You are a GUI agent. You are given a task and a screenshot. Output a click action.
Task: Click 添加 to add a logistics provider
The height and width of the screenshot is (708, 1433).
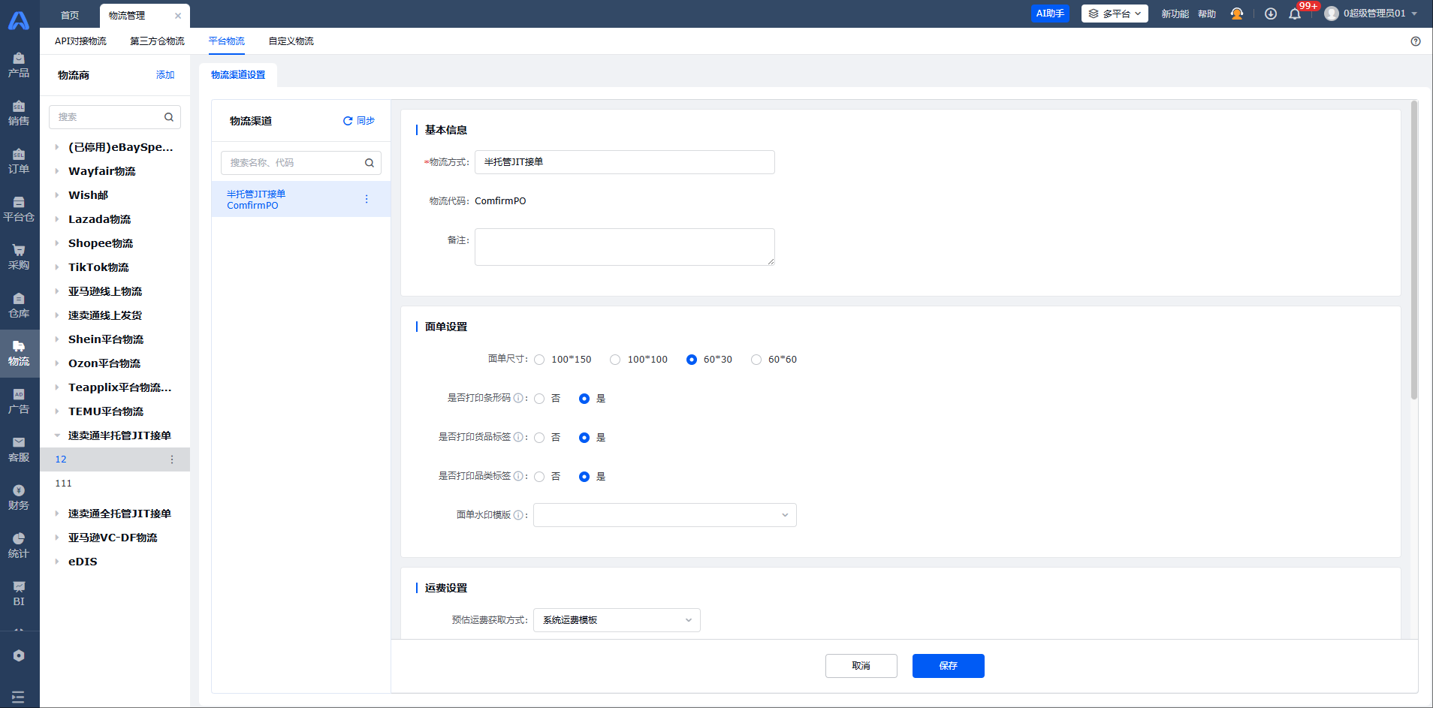click(165, 75)
